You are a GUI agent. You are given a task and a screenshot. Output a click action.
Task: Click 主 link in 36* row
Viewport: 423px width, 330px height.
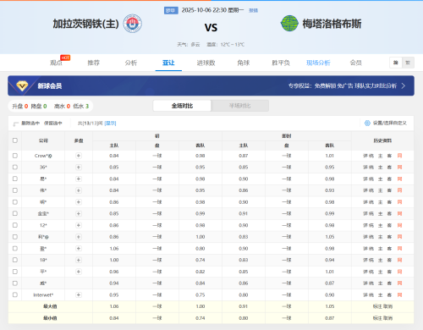pyautogui.click(x=381, y=168)
